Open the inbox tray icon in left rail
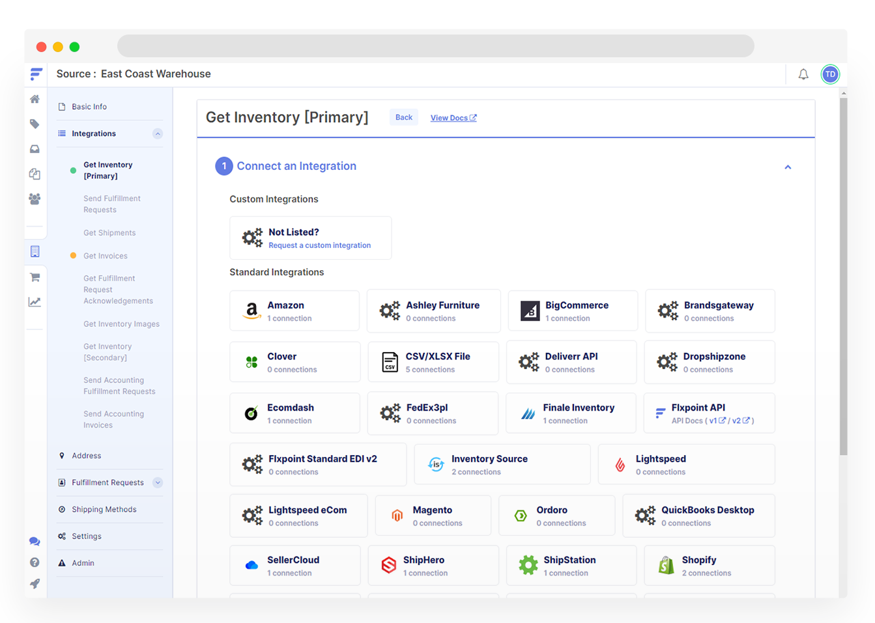This screenshot has height=623, width=875. click(x=35, y=149)
